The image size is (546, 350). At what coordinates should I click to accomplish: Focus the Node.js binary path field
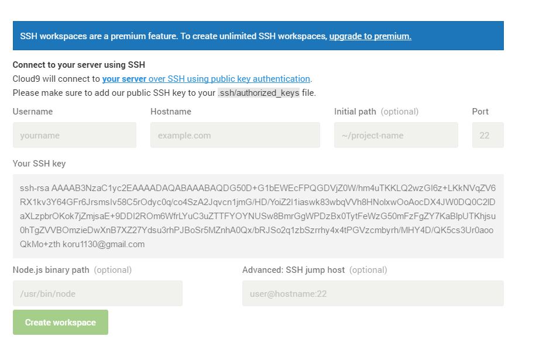97,293
